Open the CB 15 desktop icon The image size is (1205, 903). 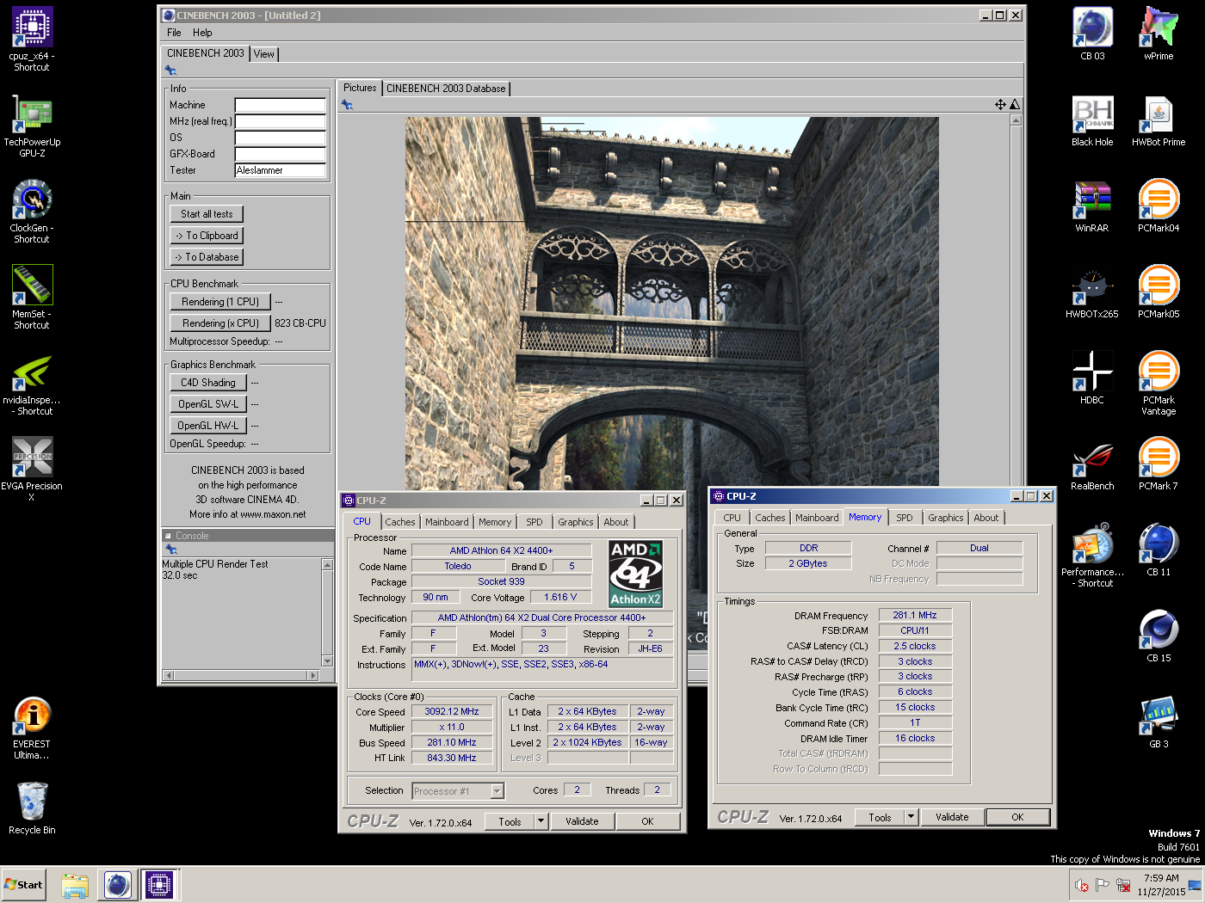tap(1159, 636)
